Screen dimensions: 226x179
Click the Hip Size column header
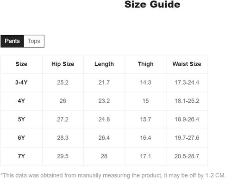(63, 64)
